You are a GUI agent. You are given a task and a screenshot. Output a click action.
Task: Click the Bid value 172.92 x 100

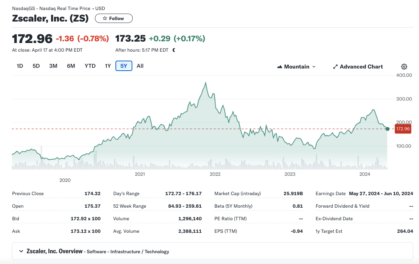coord(86,218)
